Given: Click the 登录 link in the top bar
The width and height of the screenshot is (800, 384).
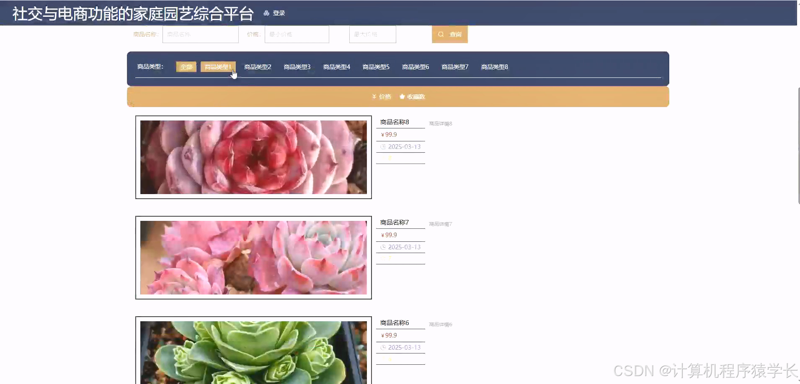Looking at the screenshot, I should click(x=278, y=13).
